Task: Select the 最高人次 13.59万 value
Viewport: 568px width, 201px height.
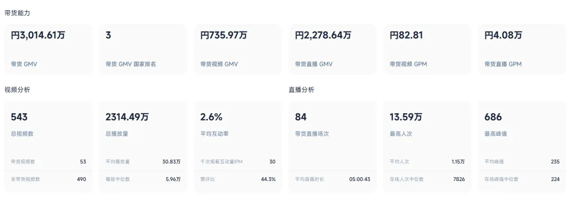Action: point(405,117)
